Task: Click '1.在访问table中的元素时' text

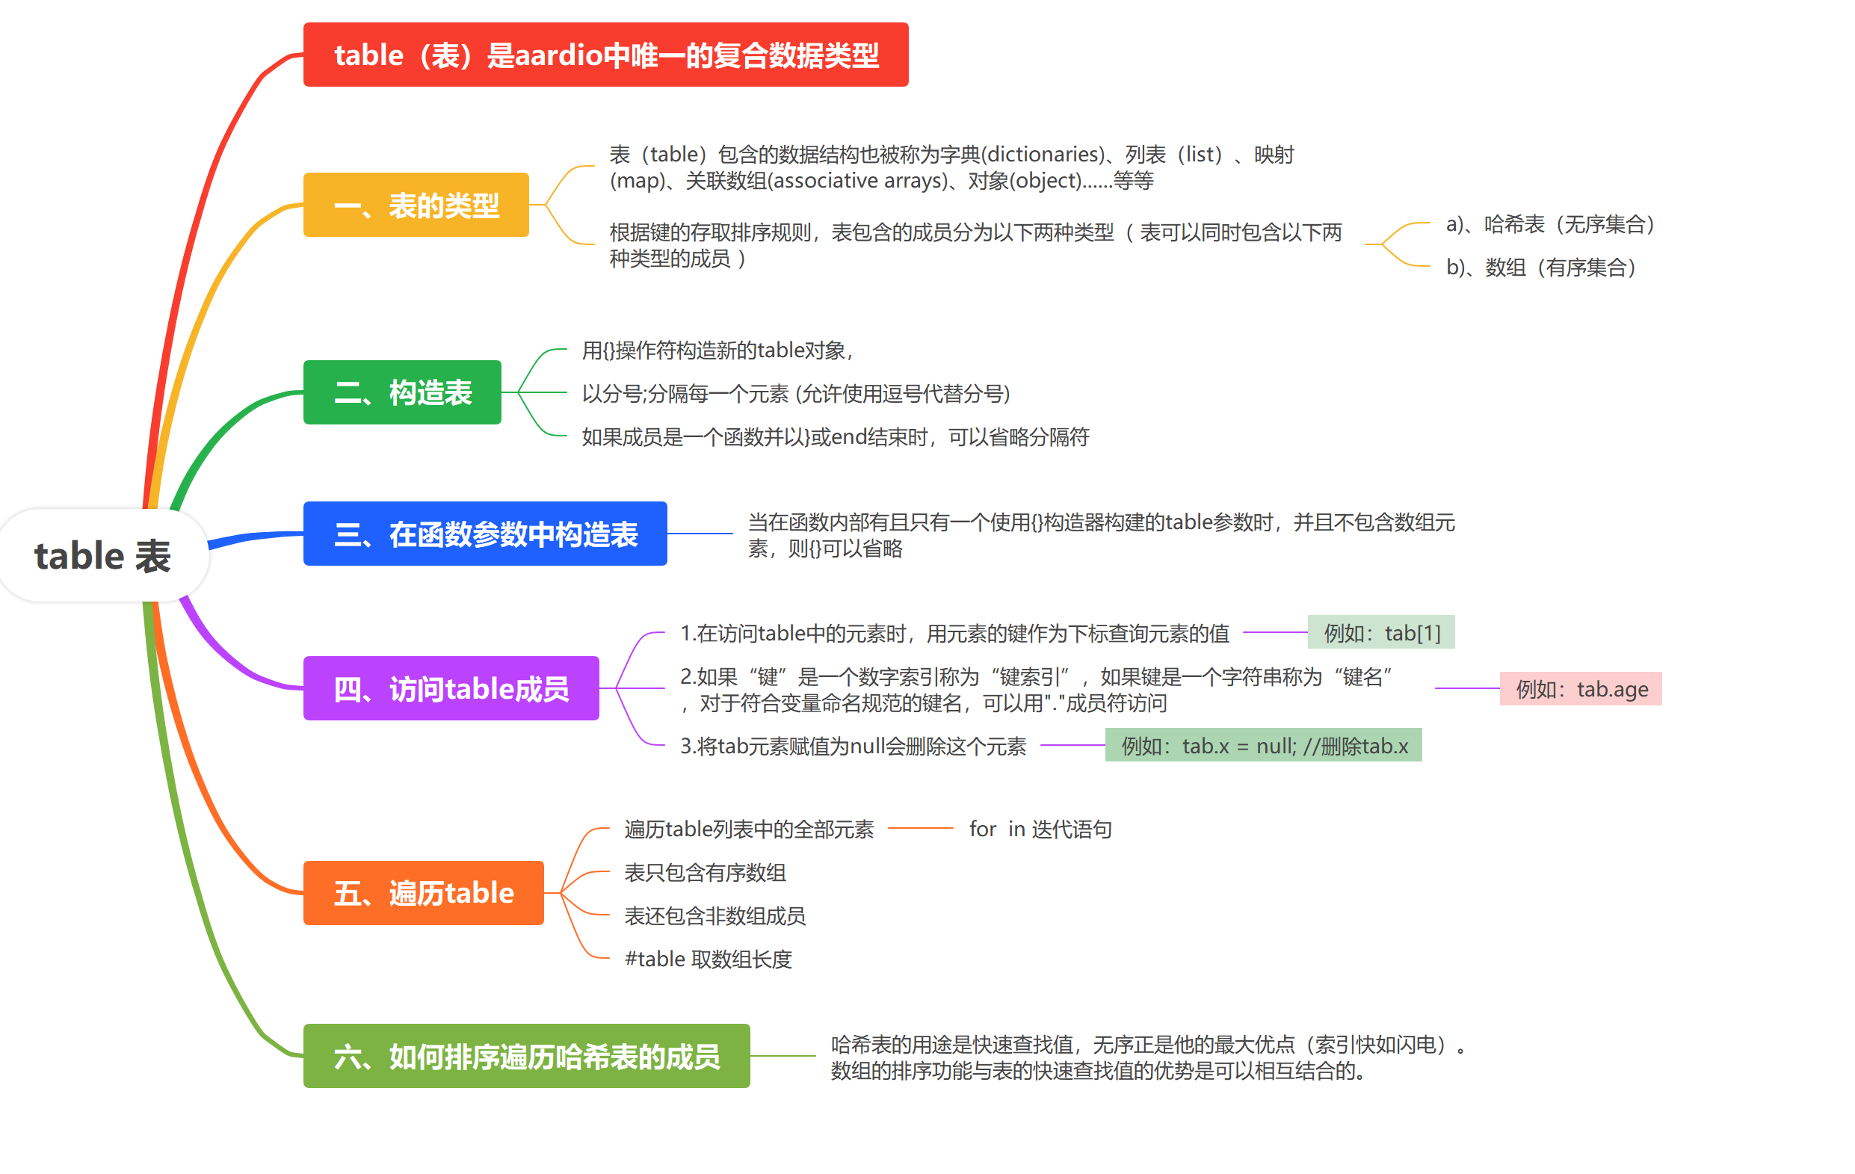Action: (x=954, y=633)
